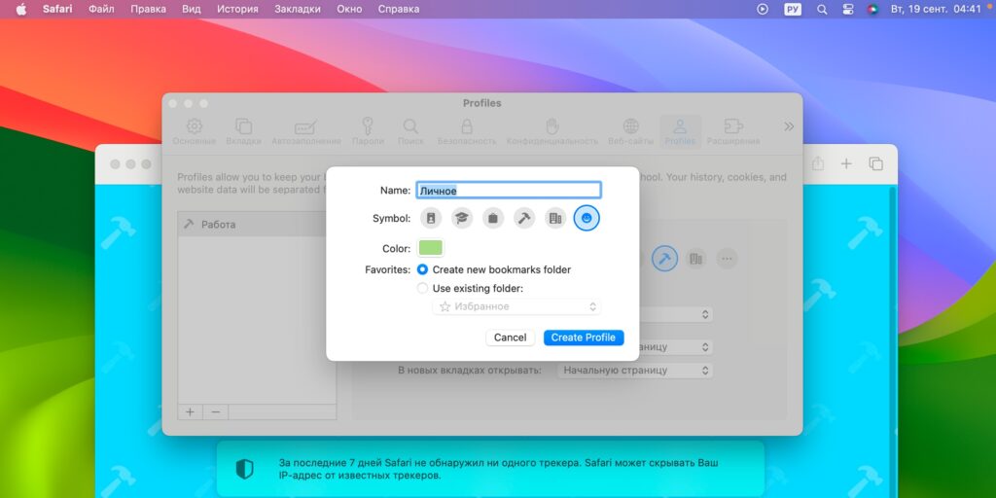Image resolution: width=996 pixels, height=498 pixels.
Task: Switch input source via РУ indicator
Action: tap(792, 9)
